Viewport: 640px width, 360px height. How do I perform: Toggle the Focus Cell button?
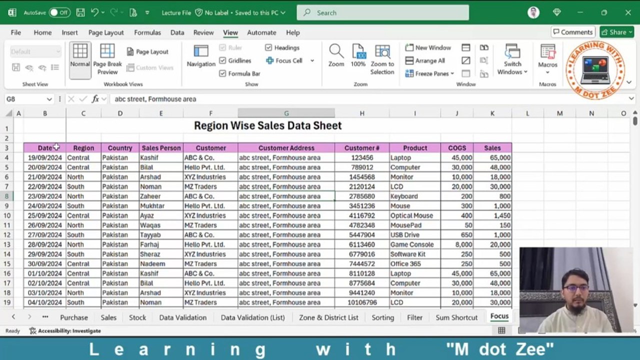[x=284, y=60]
